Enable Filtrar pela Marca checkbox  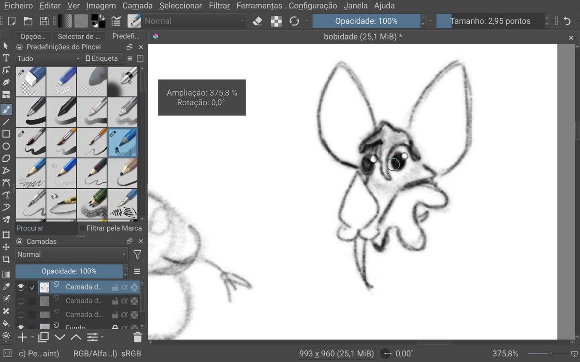pyautogui.click(x=82, y=228)
